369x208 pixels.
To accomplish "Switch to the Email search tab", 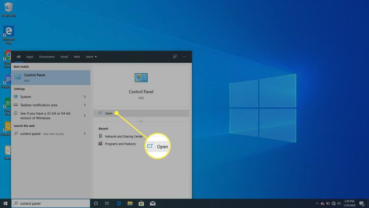I will [64, 56].
